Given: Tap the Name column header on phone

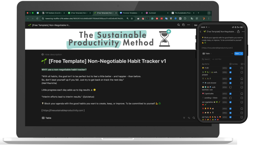Looking at the screenshot, I should pos(206,64).
